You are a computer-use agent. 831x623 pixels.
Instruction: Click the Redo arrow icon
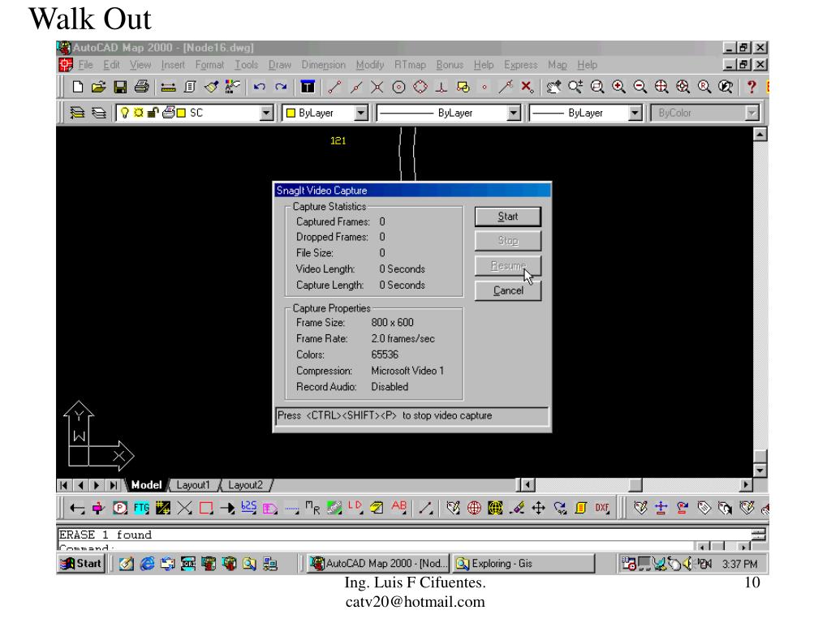coord(281,87)
